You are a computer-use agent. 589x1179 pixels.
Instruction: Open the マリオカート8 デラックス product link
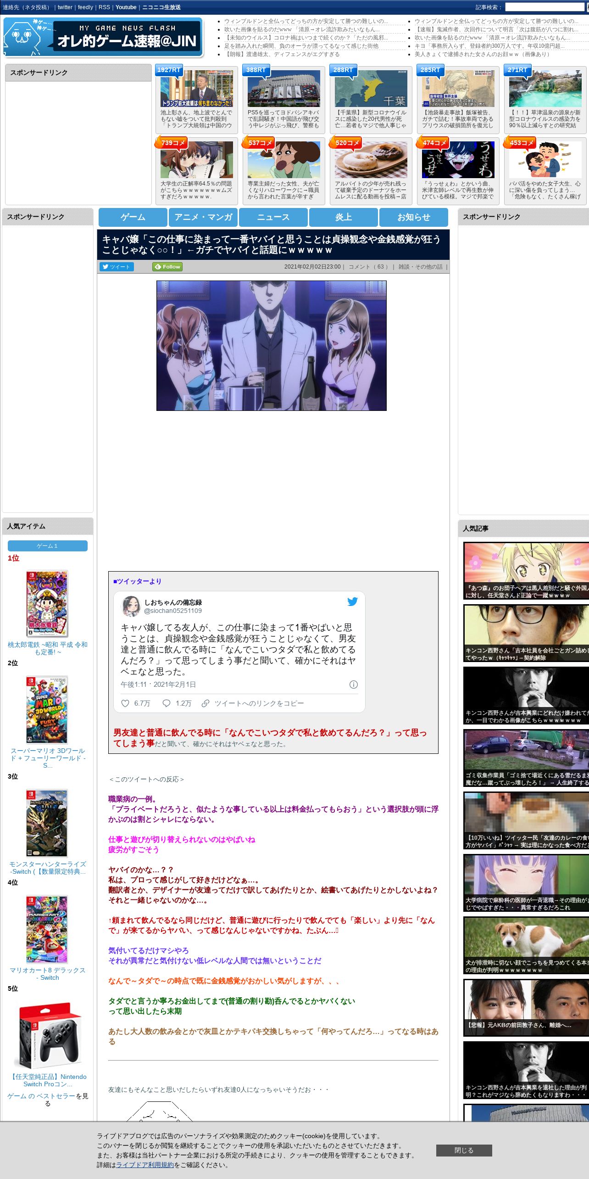(x=48, y=974)
